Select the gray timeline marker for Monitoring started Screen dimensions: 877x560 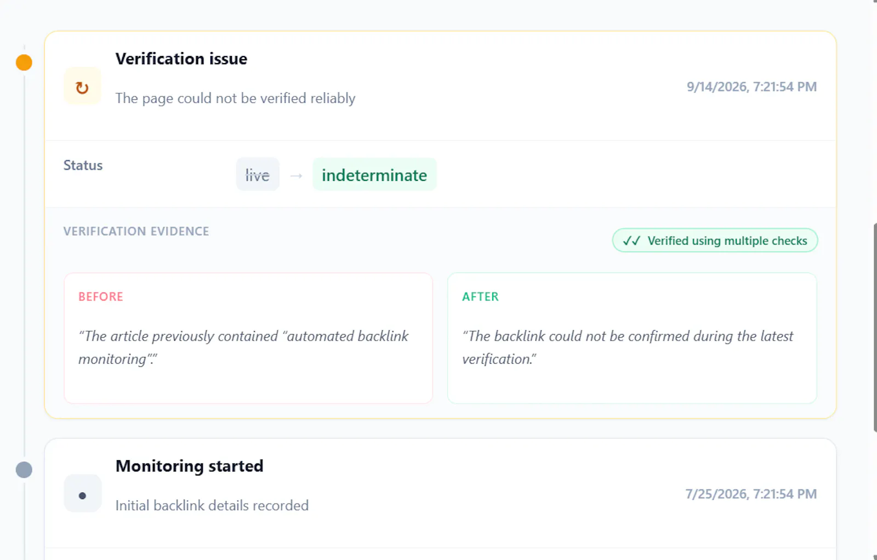point(24,470)
